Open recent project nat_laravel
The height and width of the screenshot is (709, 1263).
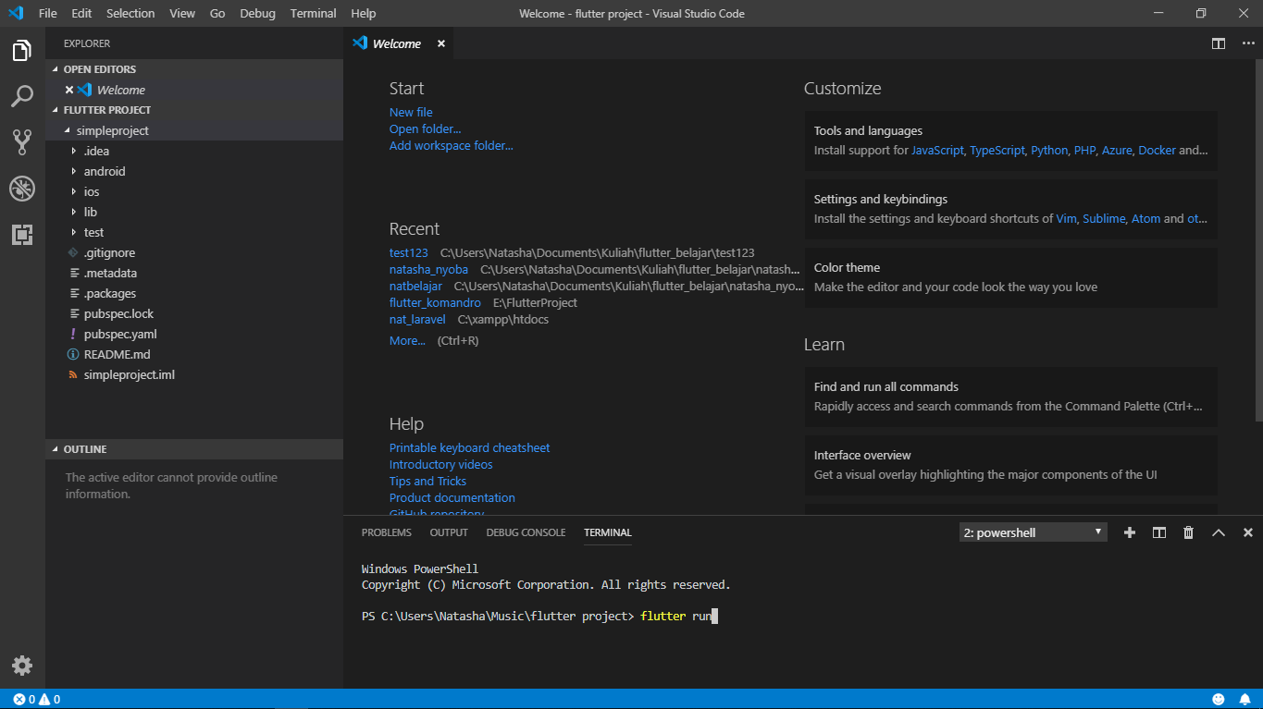(417, 319)
